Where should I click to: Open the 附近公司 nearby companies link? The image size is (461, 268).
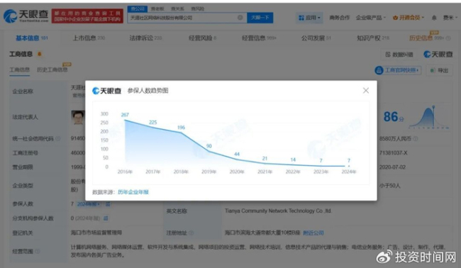(313, 233)
